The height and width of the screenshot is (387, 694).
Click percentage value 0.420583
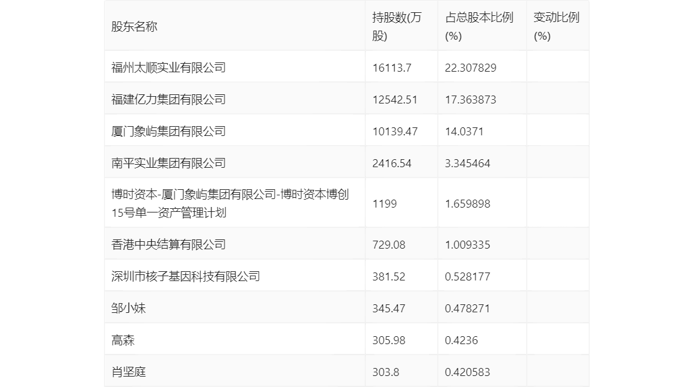coord(468,372)
